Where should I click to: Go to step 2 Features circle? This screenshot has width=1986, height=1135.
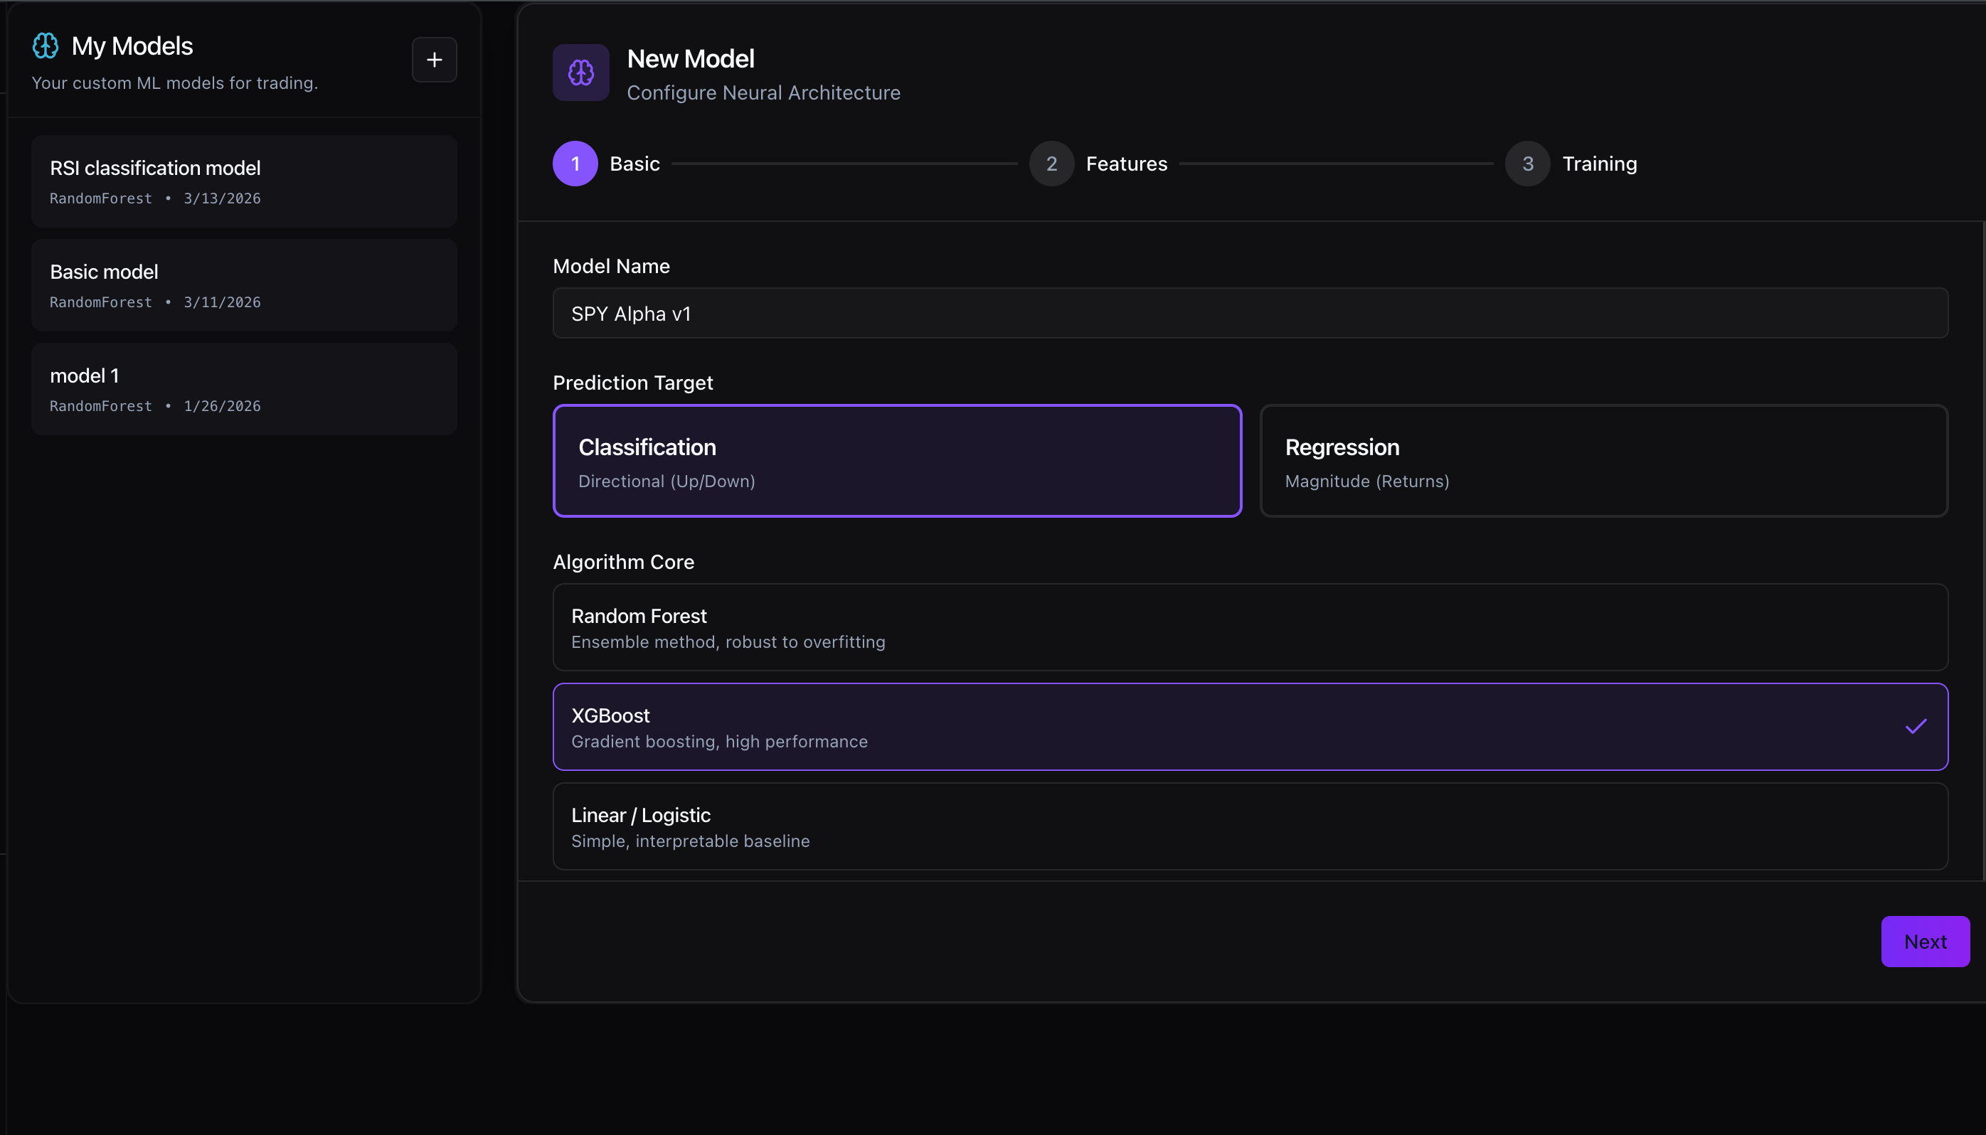coord(1051,164)
